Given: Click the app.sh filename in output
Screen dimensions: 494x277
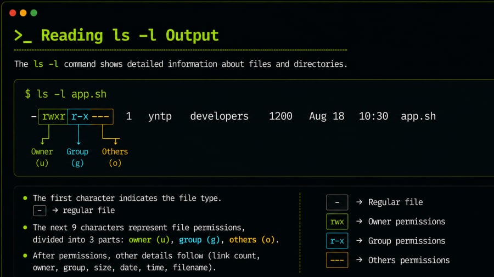Looking at the screenshot, I should [x=418, y=116].
